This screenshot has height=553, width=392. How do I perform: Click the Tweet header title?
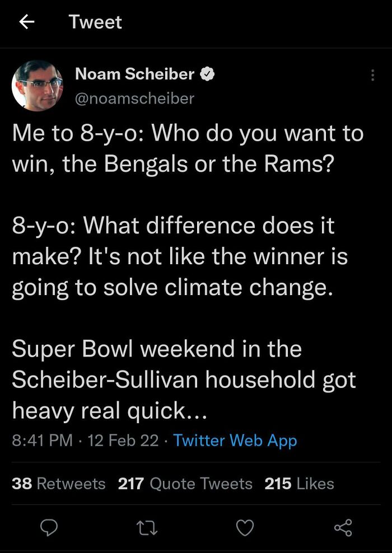click(x=95, y=22)
